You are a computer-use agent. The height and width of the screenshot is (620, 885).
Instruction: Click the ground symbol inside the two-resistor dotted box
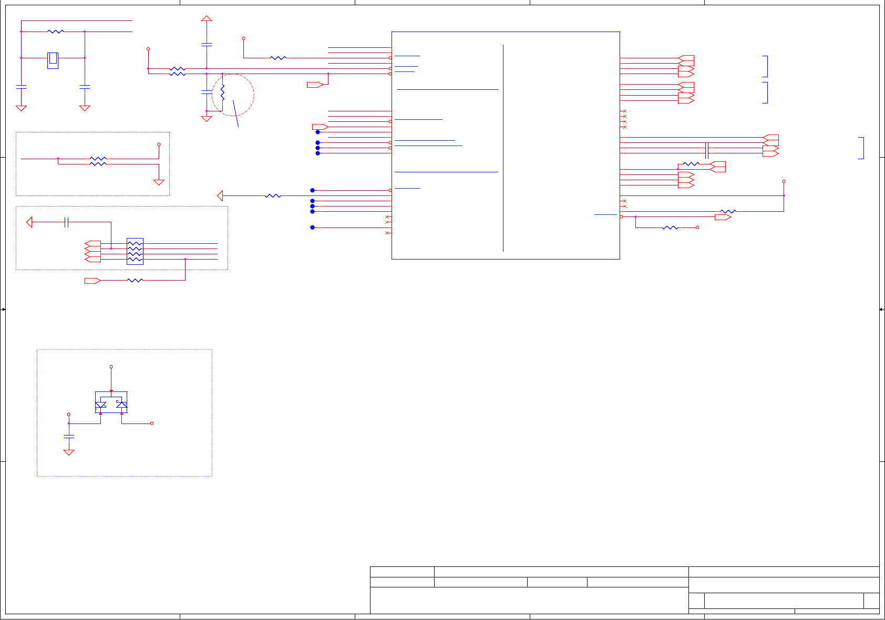point(159,182)
